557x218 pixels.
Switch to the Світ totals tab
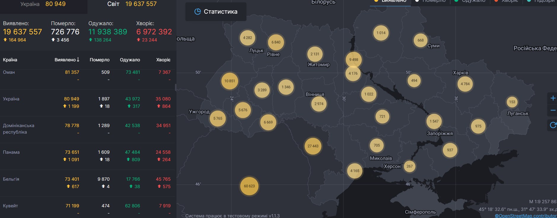(x=132, y=4)
